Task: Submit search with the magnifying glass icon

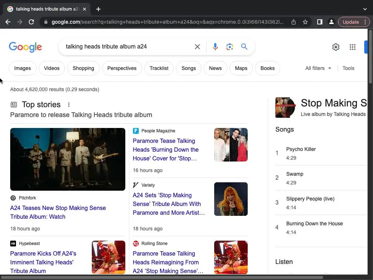Action: [x=244, y=46]
